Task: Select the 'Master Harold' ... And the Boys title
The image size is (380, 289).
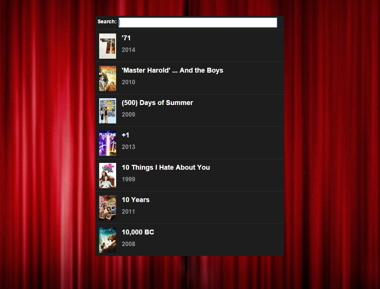Action: tap(172, 70)
